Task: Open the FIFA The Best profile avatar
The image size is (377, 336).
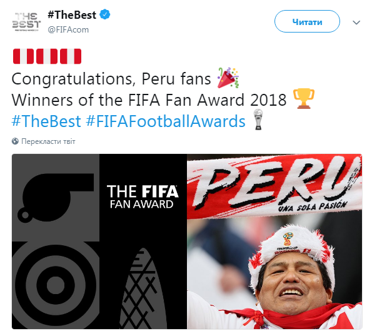Action: [x=26, y=22]
